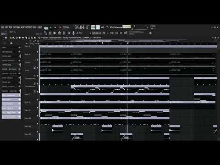This screenshot has height=165, width=220.
Task: Open the TOOLS menu
Action: 35,27
